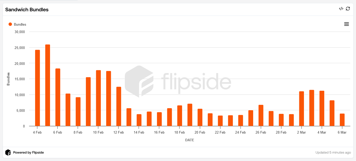Click the Flipside logo in footer

[8, 153]
